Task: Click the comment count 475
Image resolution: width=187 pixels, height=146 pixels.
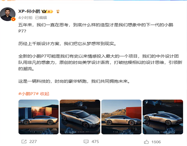Action: pyautogui.click(x=95, y=142)
